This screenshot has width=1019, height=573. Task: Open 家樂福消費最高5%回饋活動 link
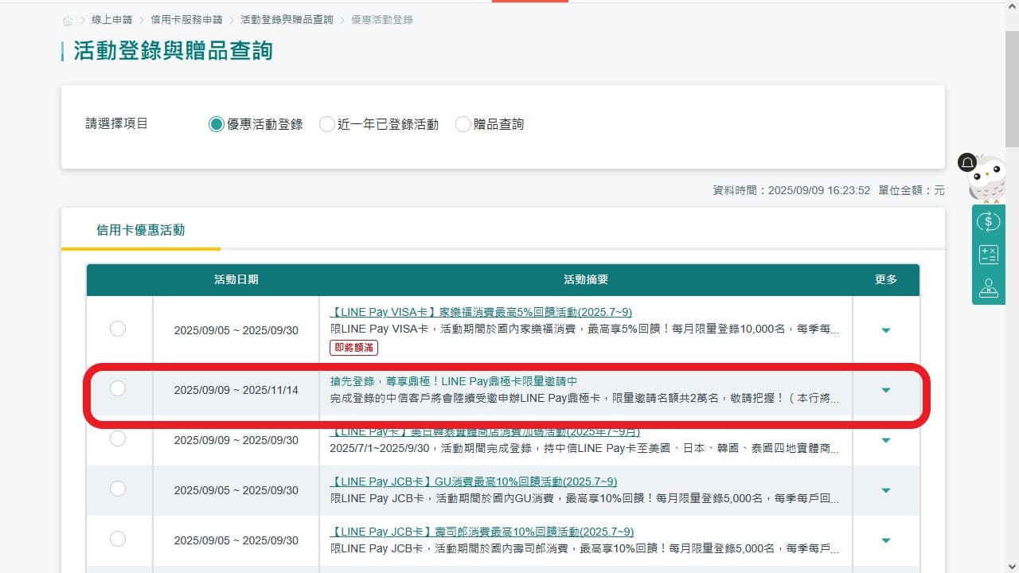pos(481,312)
